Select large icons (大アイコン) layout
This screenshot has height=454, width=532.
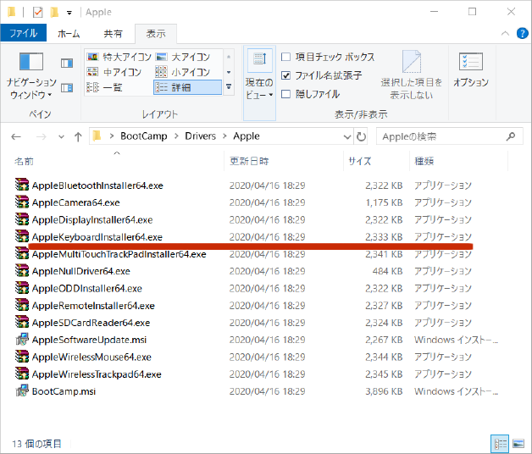[182, 57]
